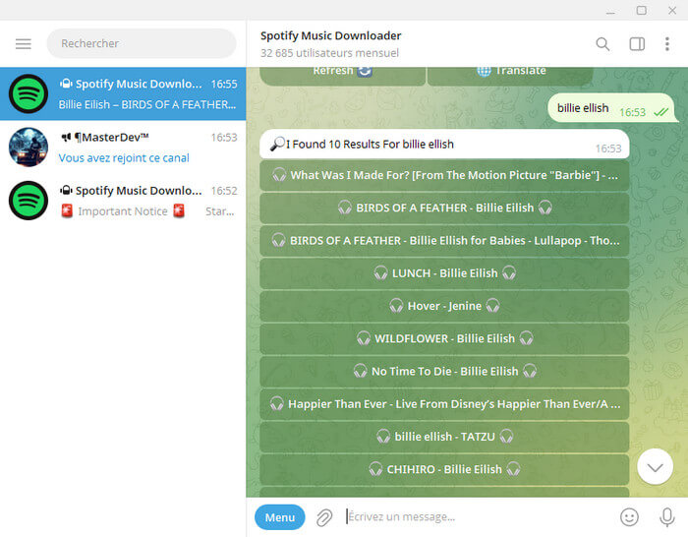The image size is (688, 537).
Task: Select BIRDS OF A FEATHER - Billie Eilish result
Action: tap(444, 208)
